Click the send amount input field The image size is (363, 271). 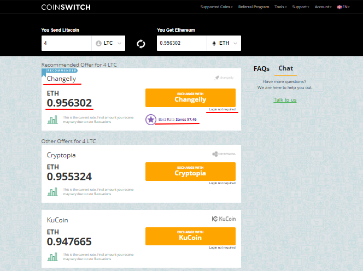pos(67,43)
